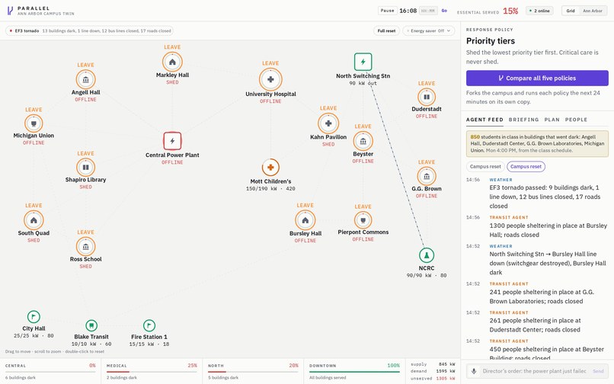Click Compare all five policies

pos(537,78)
